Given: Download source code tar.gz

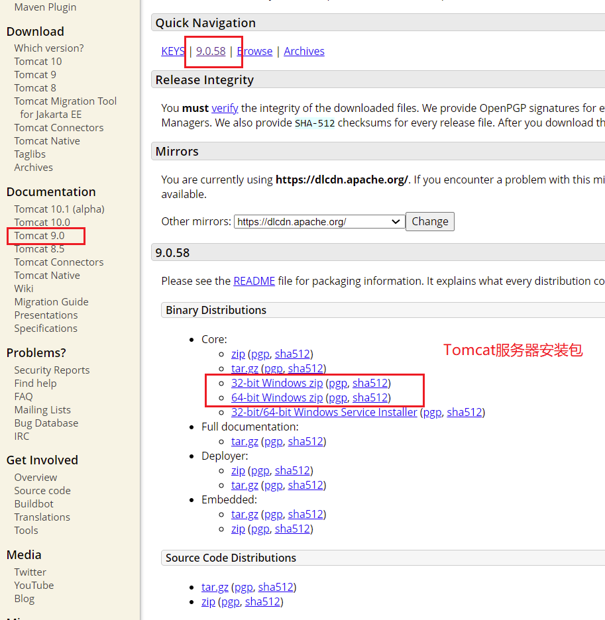Looking at the screenshot, I should [x=215, y=587].
